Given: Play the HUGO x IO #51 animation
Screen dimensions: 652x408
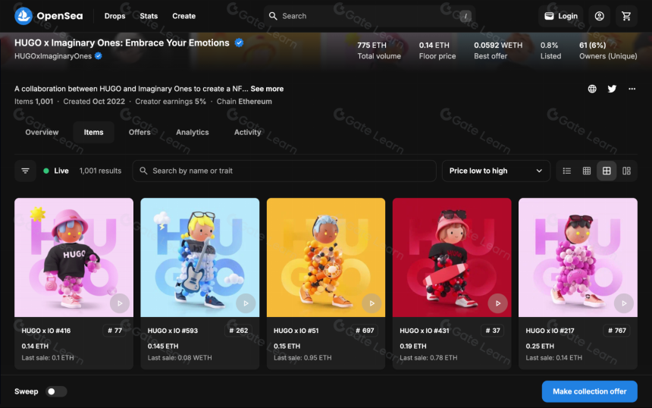Looking at the screenshot, I should (371, 303).
